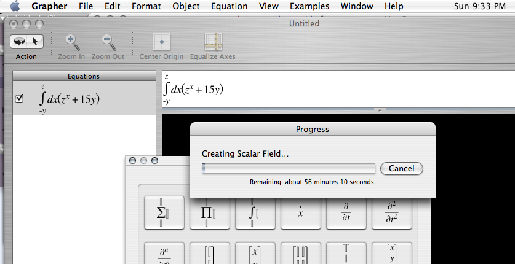The width and height of the screenshot is (515, 264).
Task: Select the integral equation in Equations list
Action: pos(84,98)
